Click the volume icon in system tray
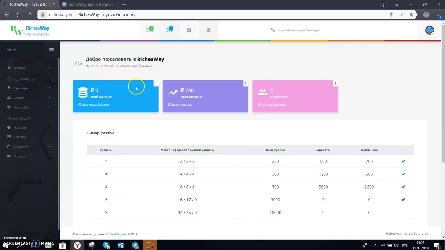This screenshot has width=445, height=250. pyautogui.click(x=396, y=245)
